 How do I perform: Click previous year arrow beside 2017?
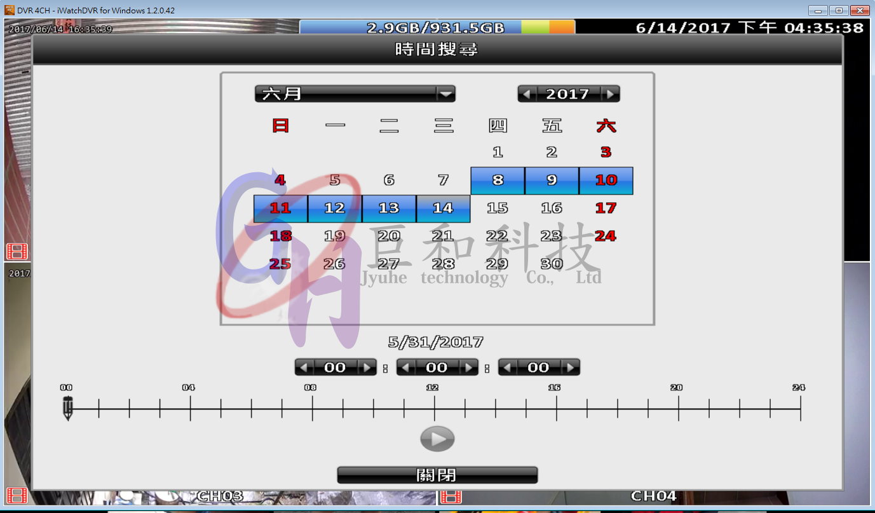coord(527,94)
